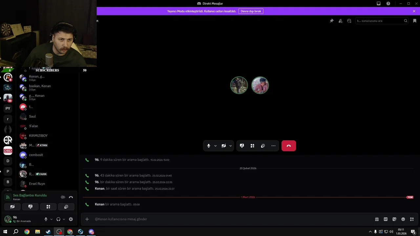Open pinned messages
420x236 pixels.
(x=332, y=21)
